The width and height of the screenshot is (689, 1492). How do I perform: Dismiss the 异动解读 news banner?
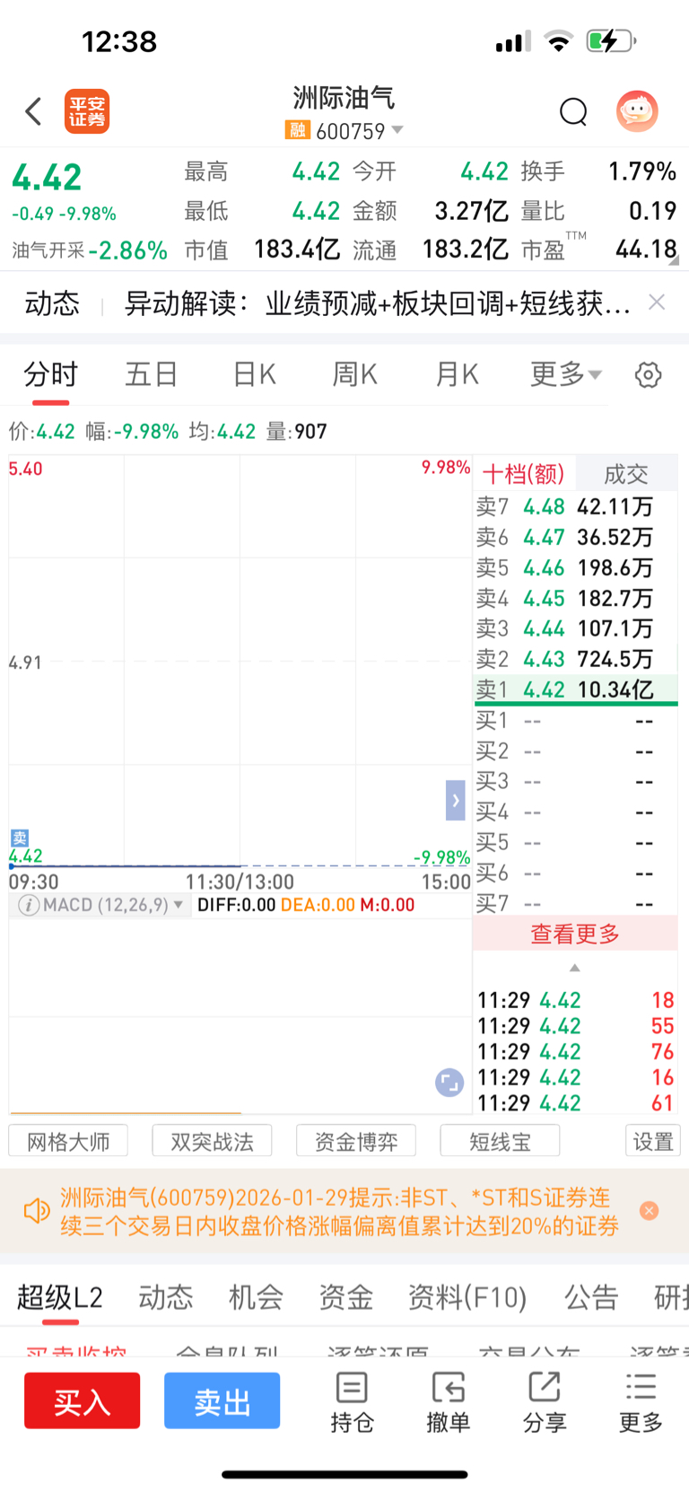pos(657,303)
